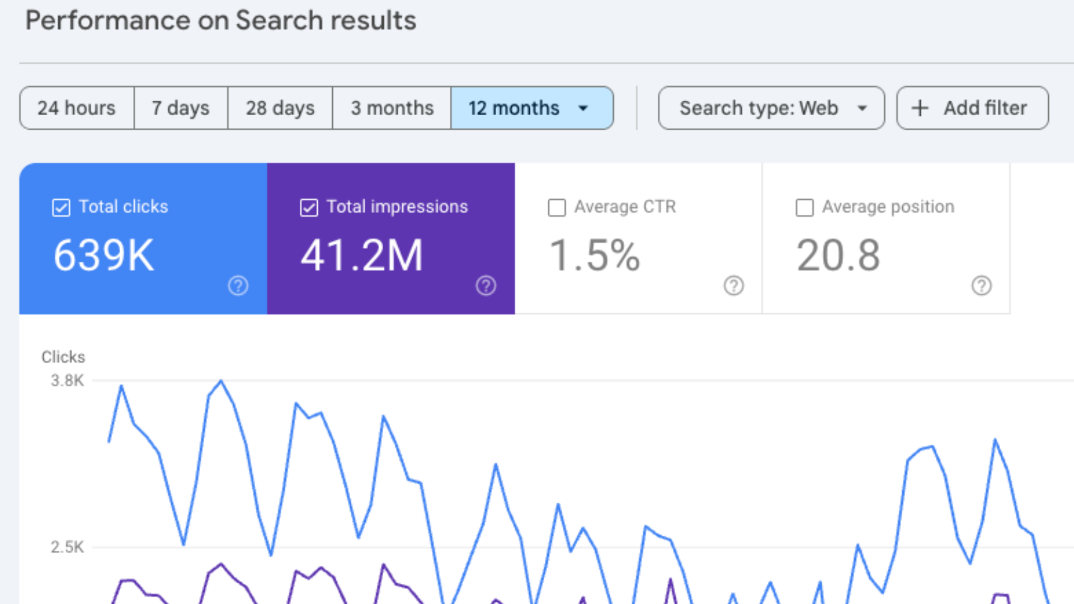Open the Search type: Web dropdown
The width and height of the screenshot is (1074, 604).
pyautogui.click(x=771, y=108)
